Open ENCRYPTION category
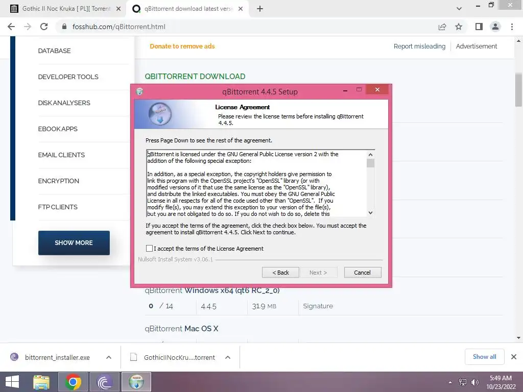 point(58,181)
